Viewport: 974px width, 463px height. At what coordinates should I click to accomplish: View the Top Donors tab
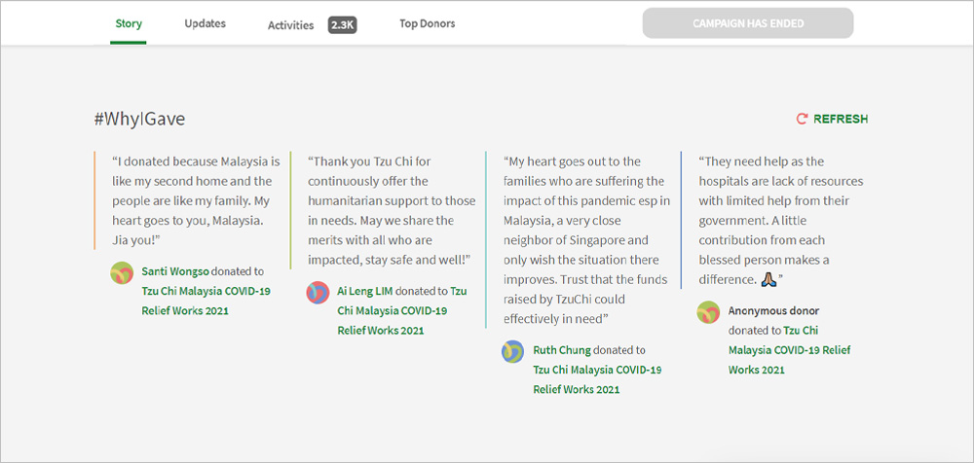point(427,23)
